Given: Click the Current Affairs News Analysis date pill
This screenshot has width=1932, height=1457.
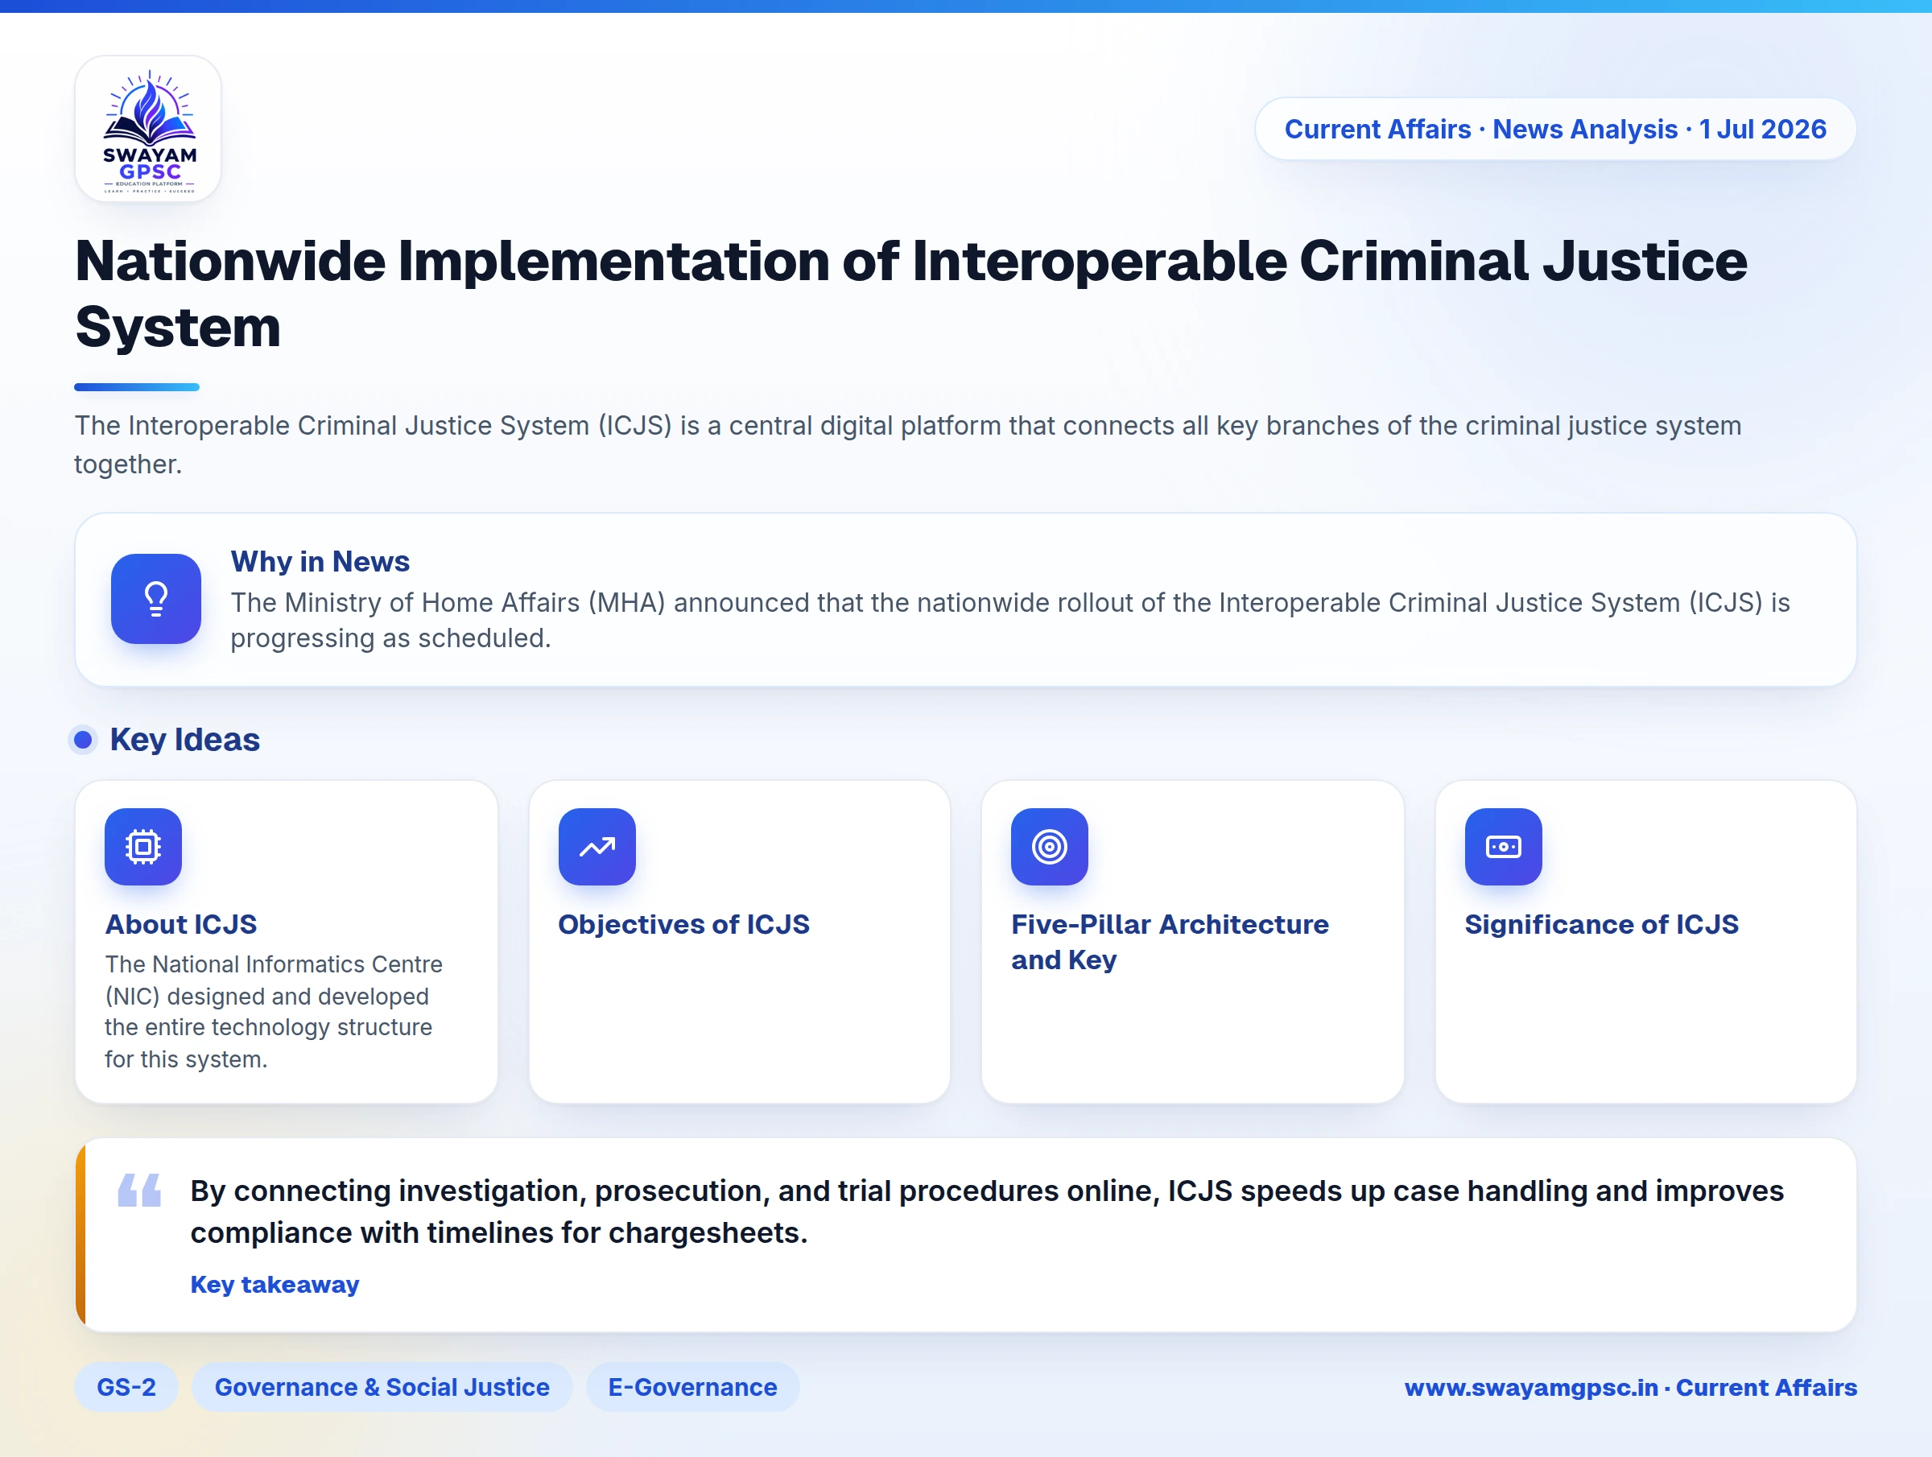Looking at the screenshot, I should point(1555,130).
